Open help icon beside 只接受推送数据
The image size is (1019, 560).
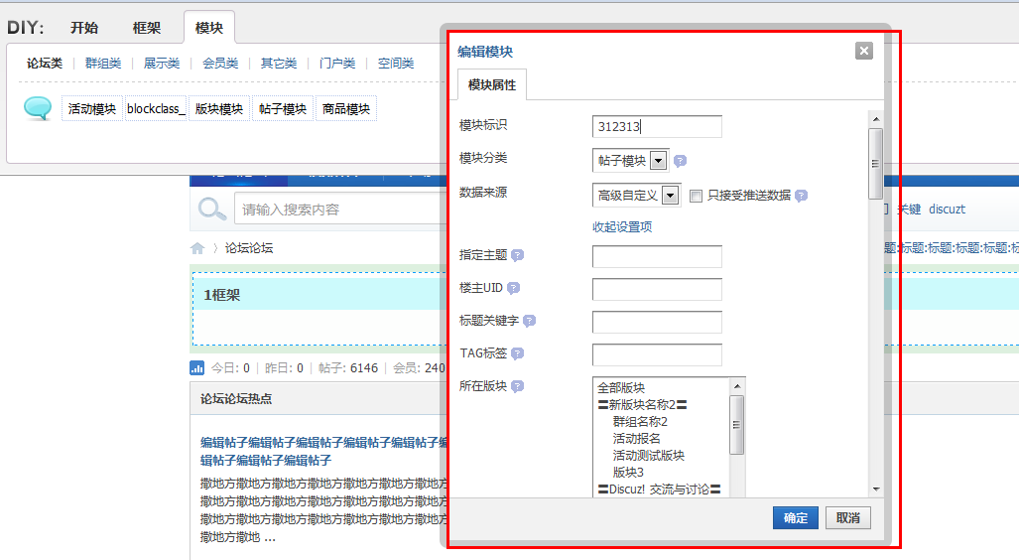click(x=802, y=196)
